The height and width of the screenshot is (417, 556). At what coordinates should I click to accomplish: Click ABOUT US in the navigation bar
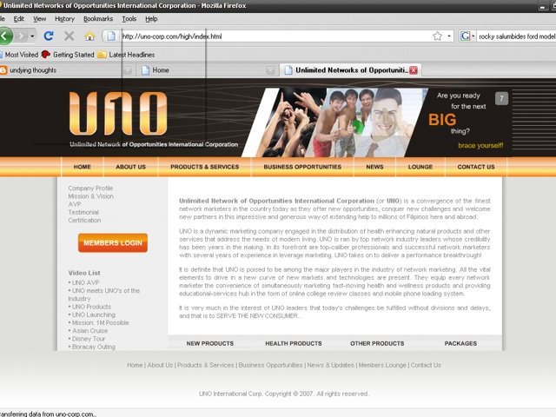(x=130, y=167)
